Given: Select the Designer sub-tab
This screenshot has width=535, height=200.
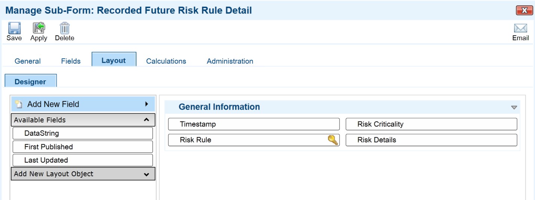Looking at the screenshot, I should 30,81.
